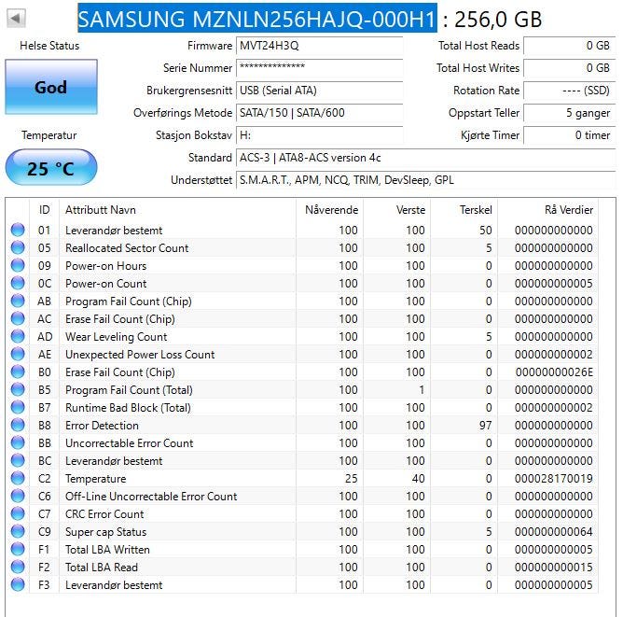Viewport: 623px width, 617px height.
Task: Click the Kjørte Timer value 0 timer
Action: (570, 135)
